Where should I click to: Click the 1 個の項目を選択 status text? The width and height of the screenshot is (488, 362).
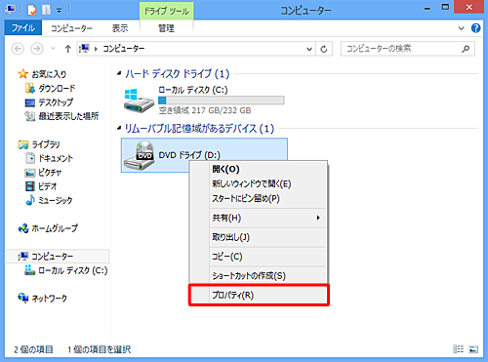(x=99, y=349)
